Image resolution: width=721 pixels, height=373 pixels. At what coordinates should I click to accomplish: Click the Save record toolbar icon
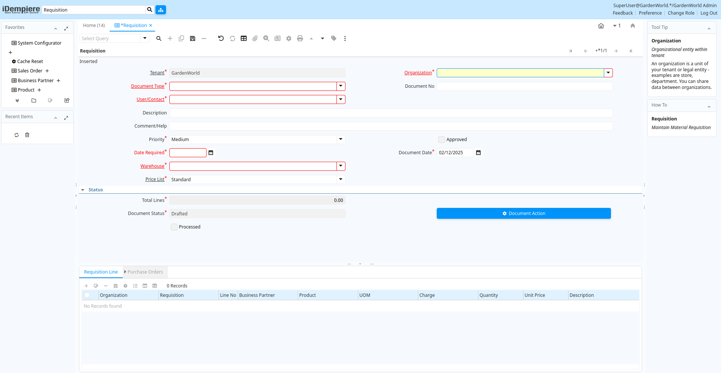click(193, 39)
